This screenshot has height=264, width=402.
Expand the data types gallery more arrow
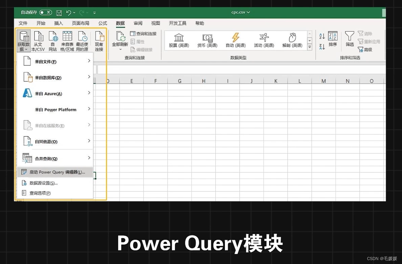tap(310, 47)
